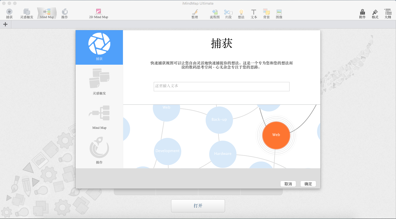
Task: Click the Back-up bubble in preview
Action: click(x=219, y=120)
